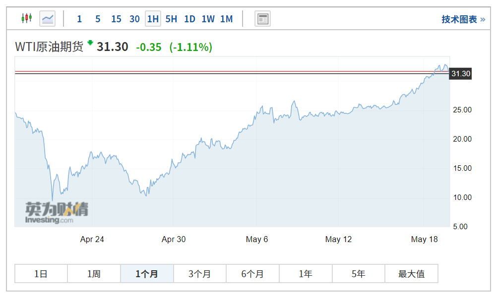Switch chart to 5H interval
This screenshot has width=495, height=296.
(x=171, y=19)
